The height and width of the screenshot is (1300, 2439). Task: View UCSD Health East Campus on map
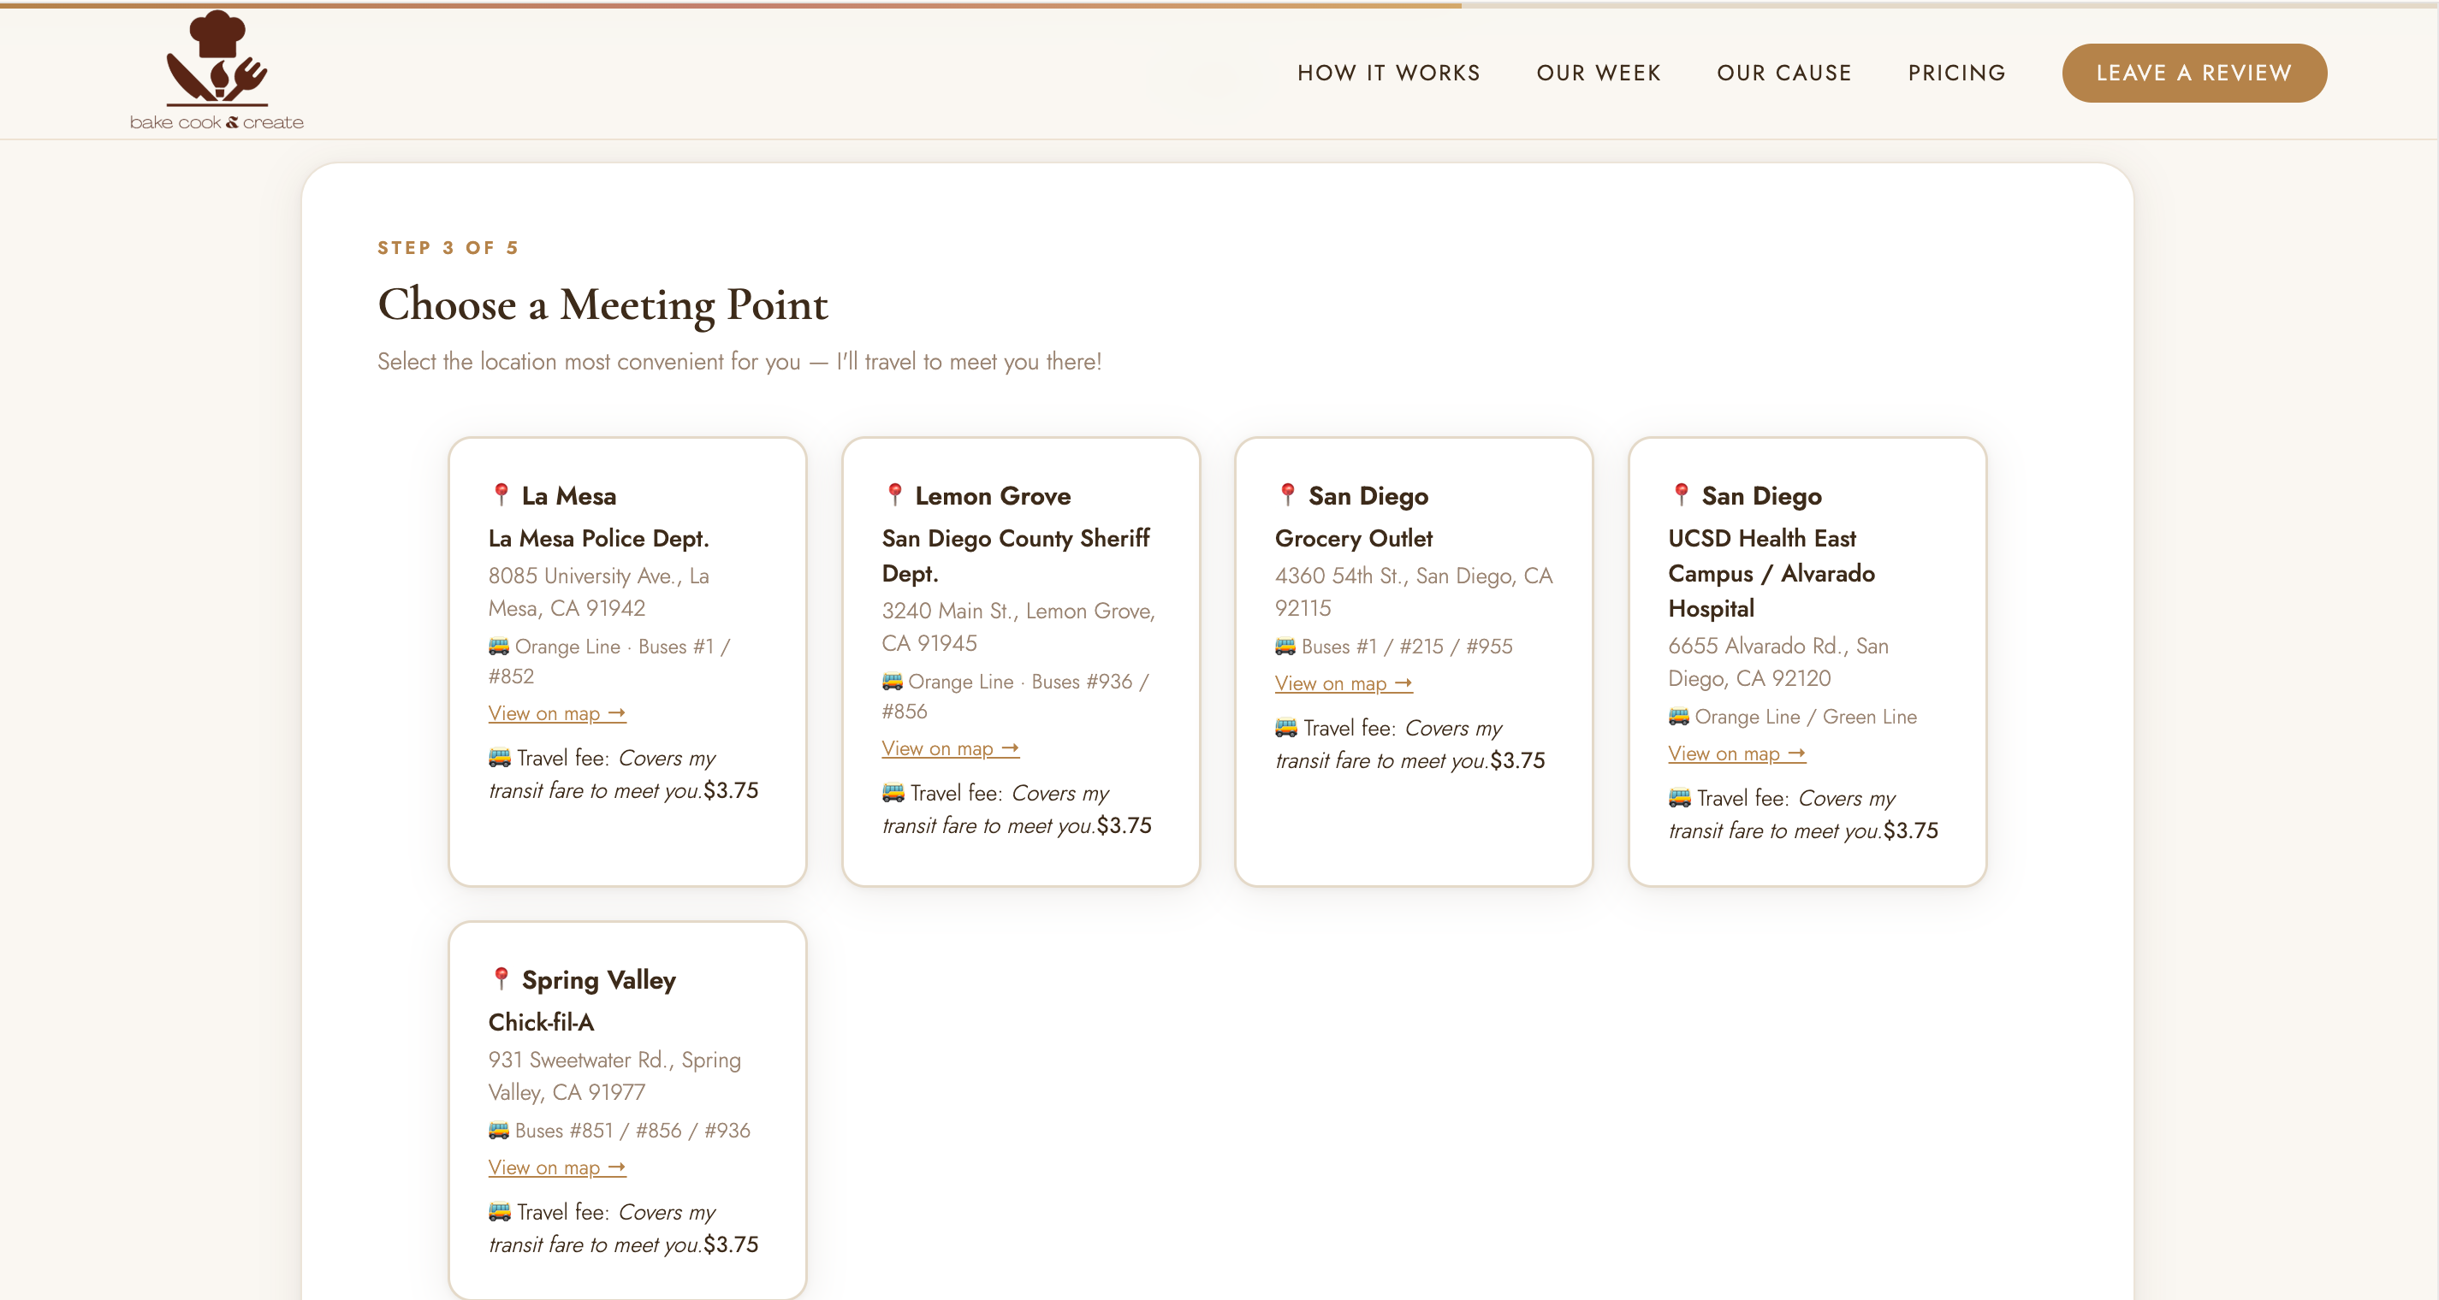[1736, 754]
